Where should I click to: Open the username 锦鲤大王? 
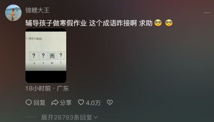coord(38,10)
